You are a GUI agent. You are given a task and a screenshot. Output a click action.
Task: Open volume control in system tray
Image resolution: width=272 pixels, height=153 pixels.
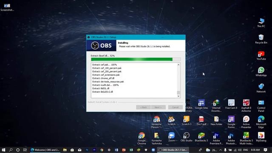pos(240,150)
